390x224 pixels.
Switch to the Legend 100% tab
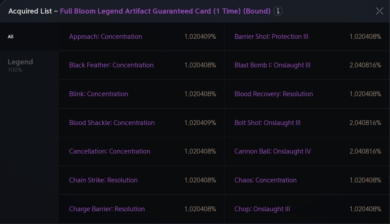tap(20, 65)
